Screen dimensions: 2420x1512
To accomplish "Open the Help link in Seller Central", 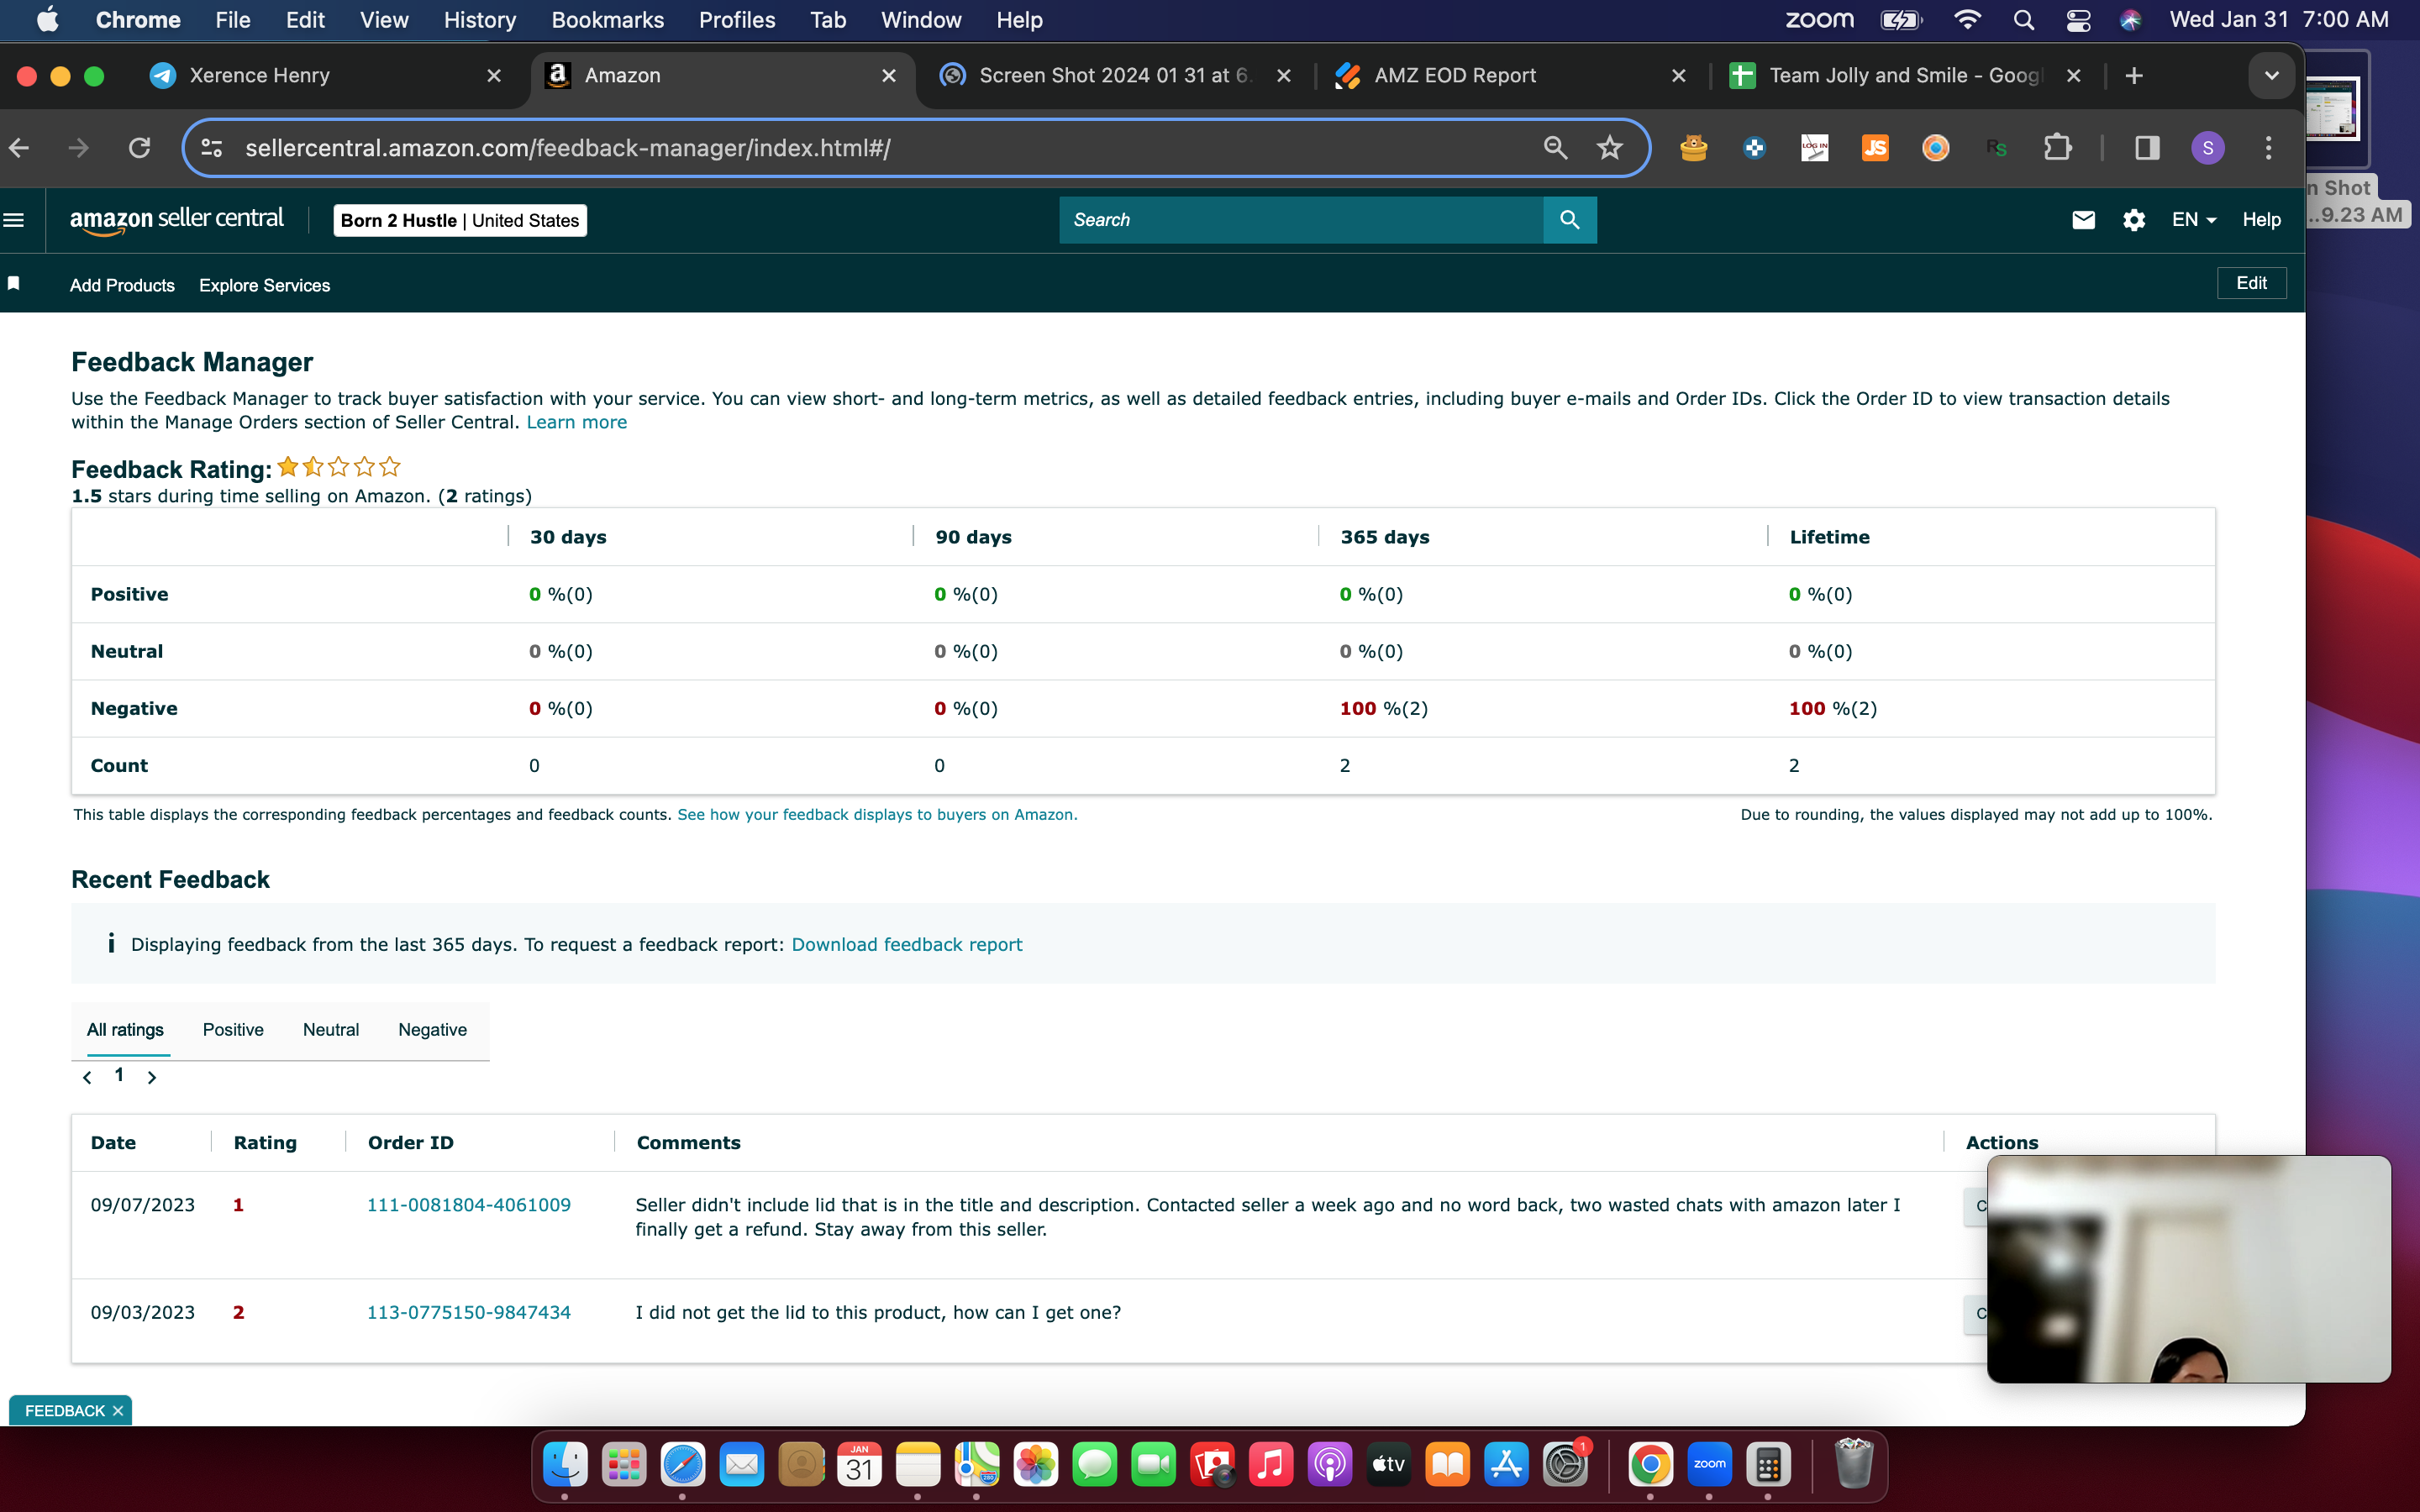I will (x=2261, y=220).
